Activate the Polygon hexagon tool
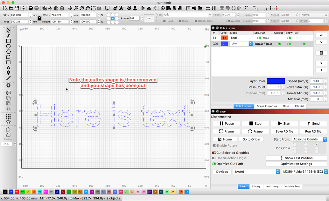 (8, 52)
